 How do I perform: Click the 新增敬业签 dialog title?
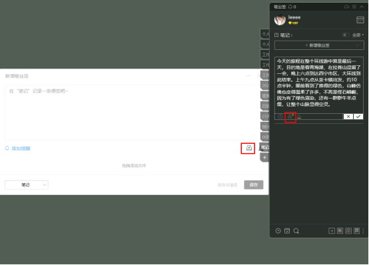17,76
